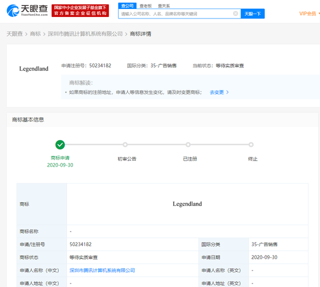Click the 终止 step label

coord(252,159)
